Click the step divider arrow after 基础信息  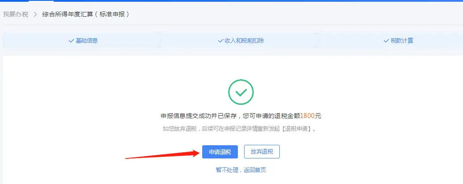tap(159, 40)
